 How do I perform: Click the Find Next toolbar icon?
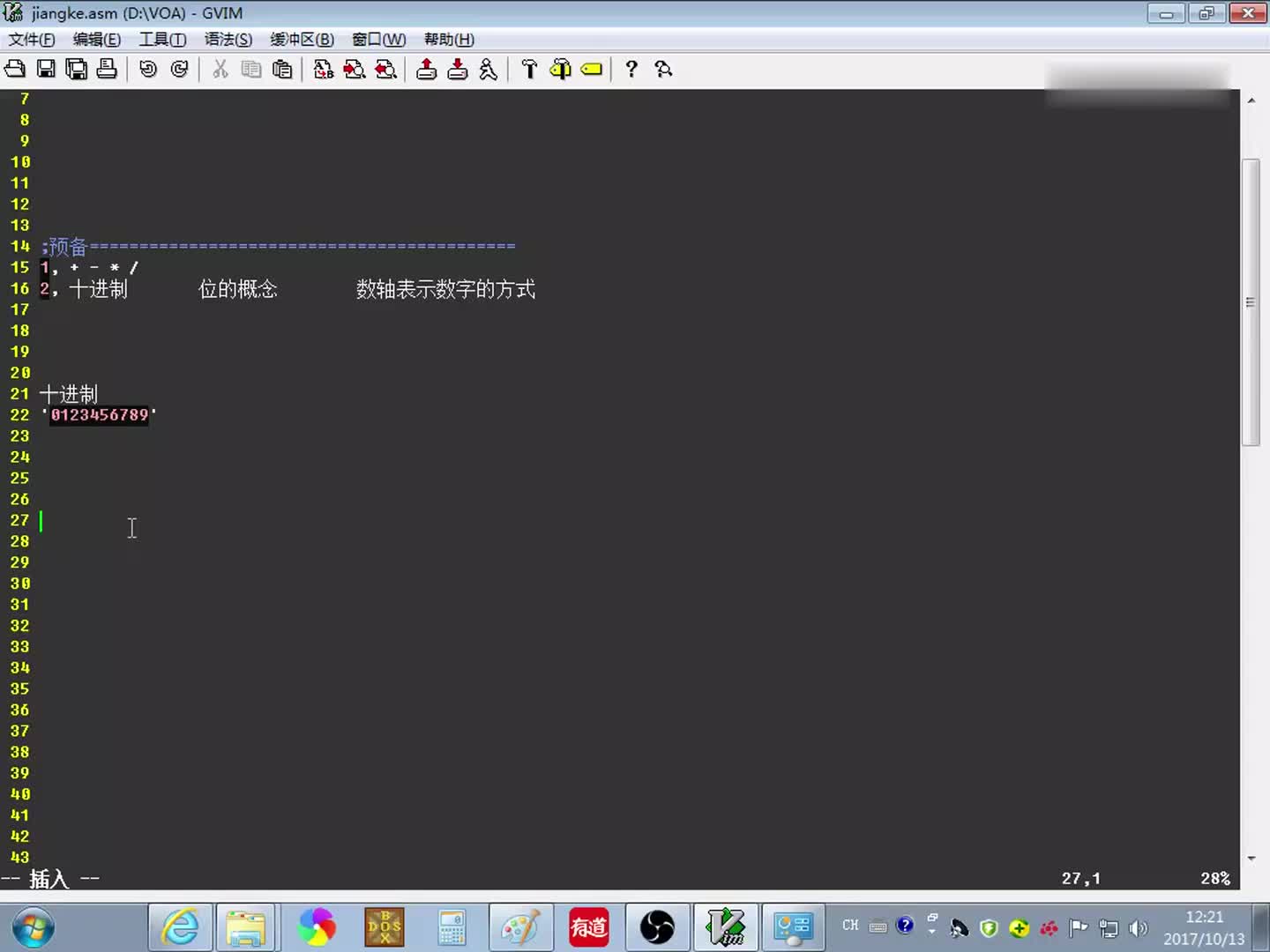click(355, 69)
